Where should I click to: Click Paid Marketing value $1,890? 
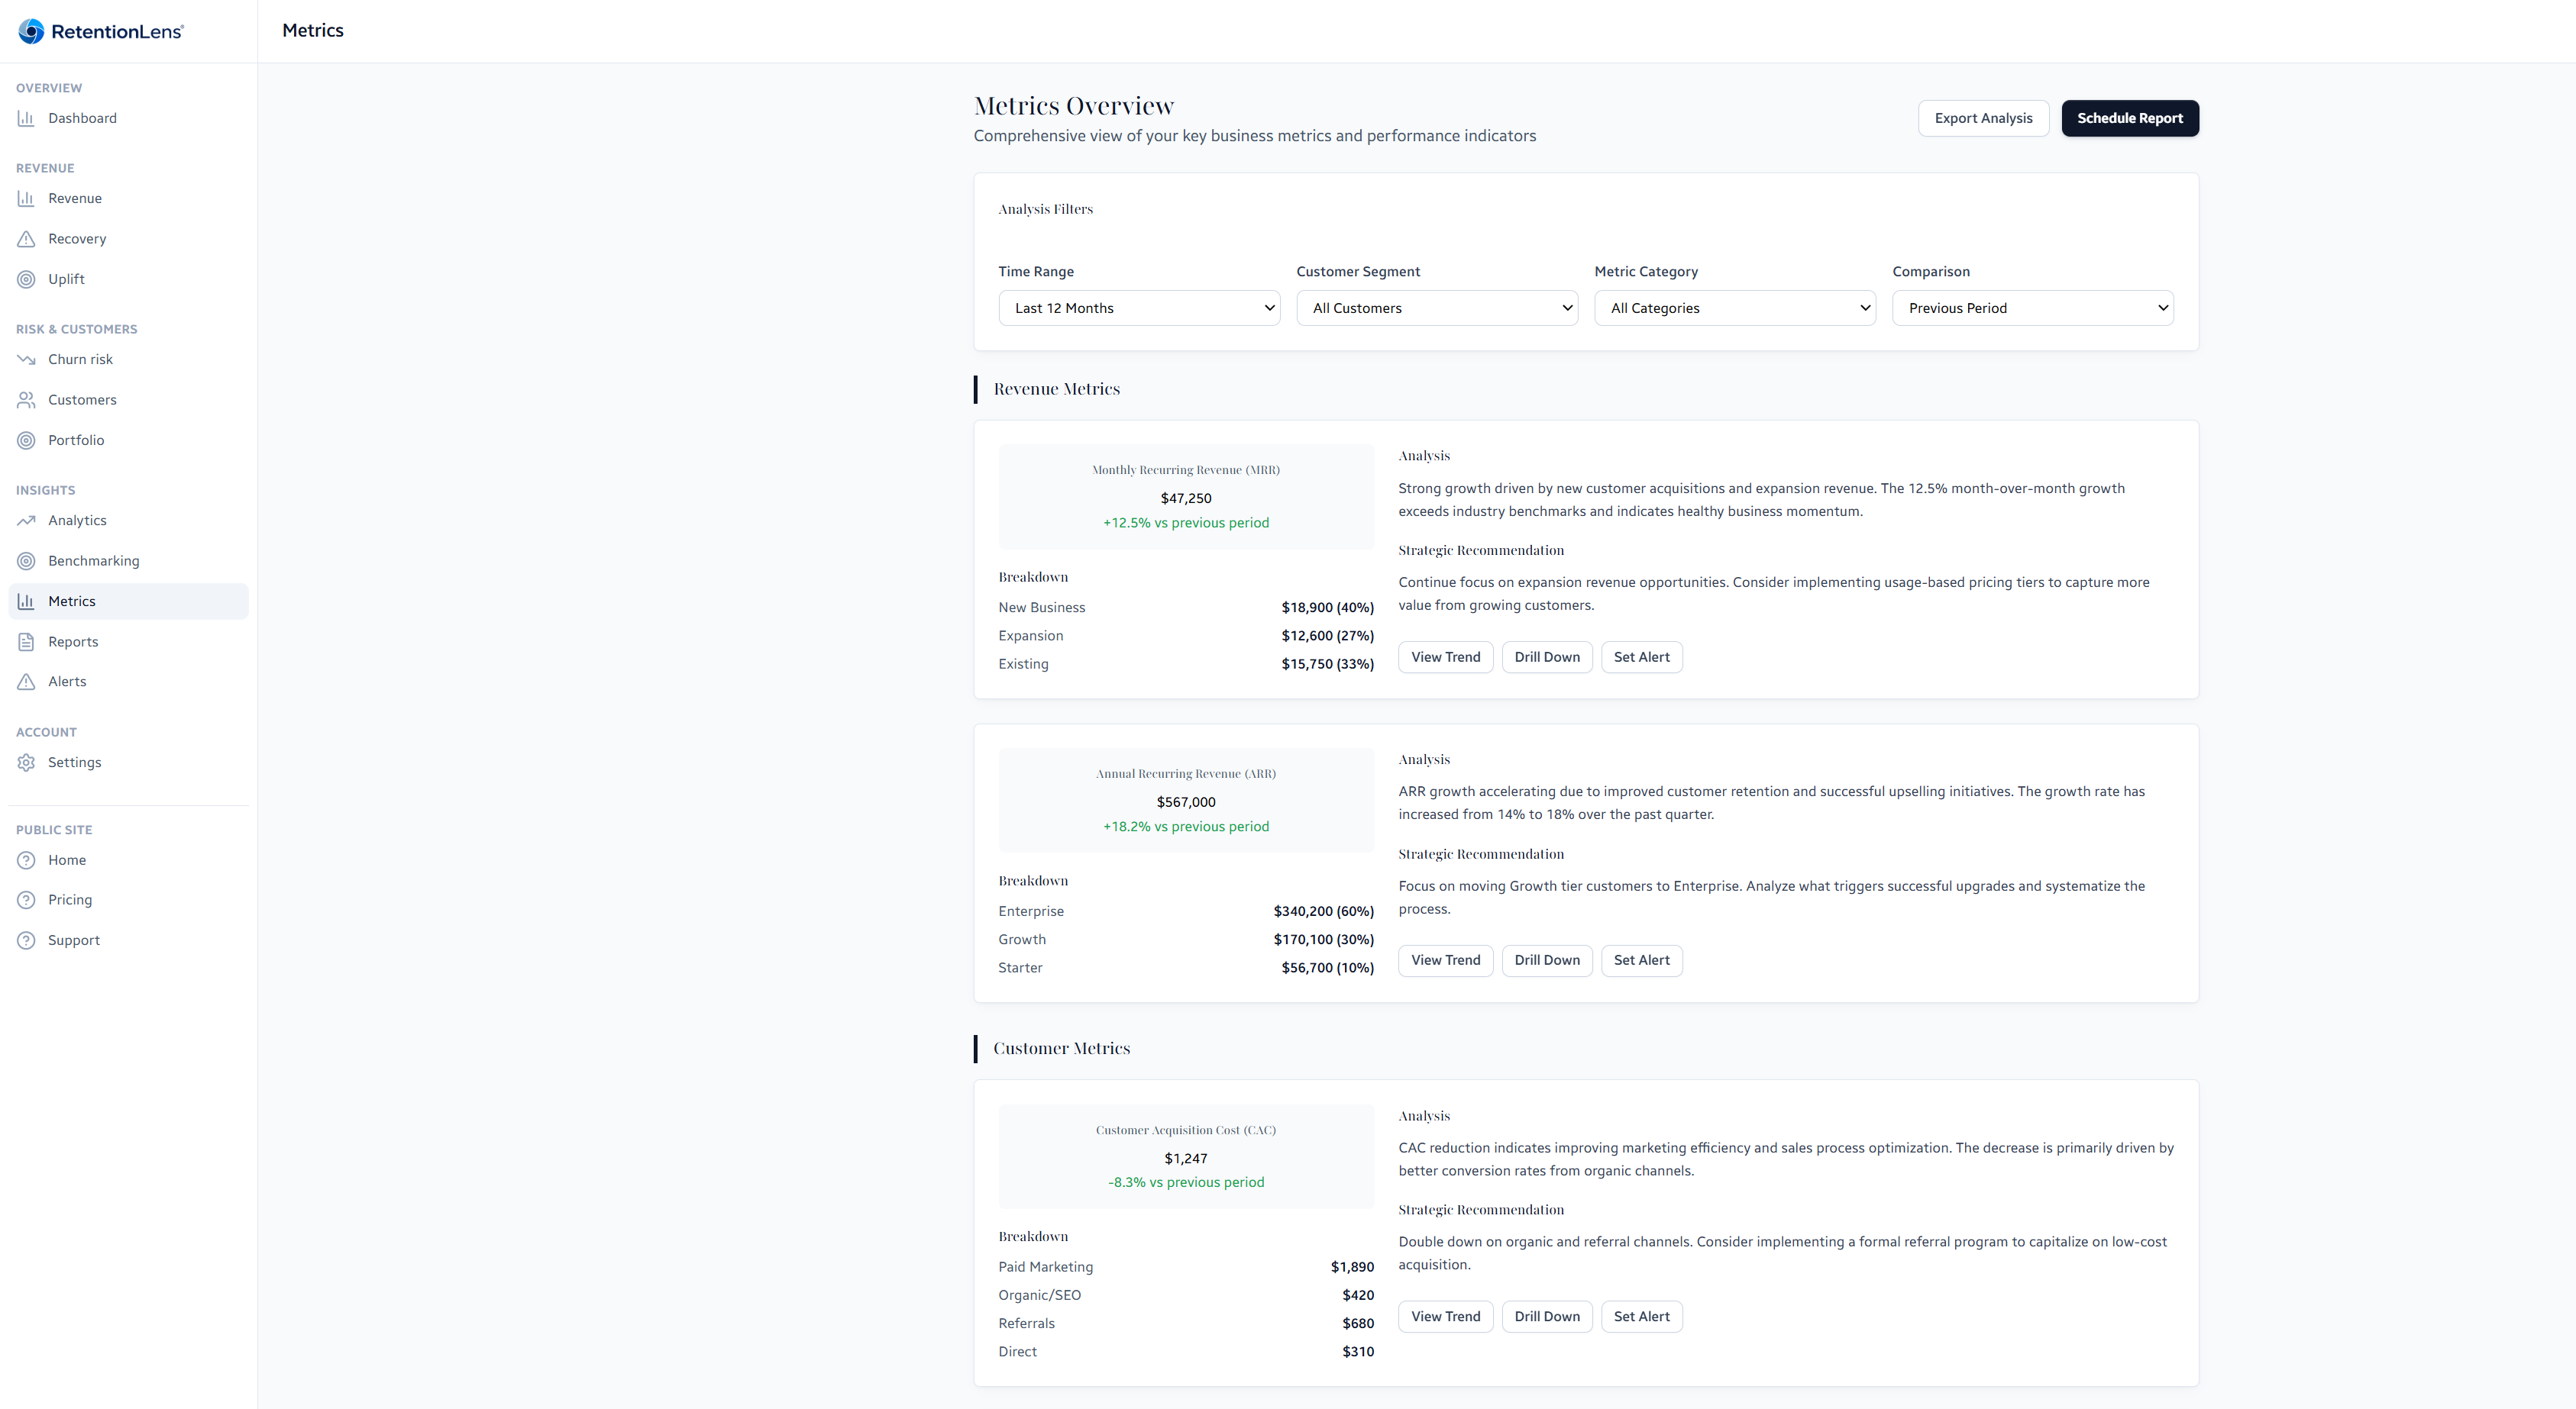tap(1352, 1267)
